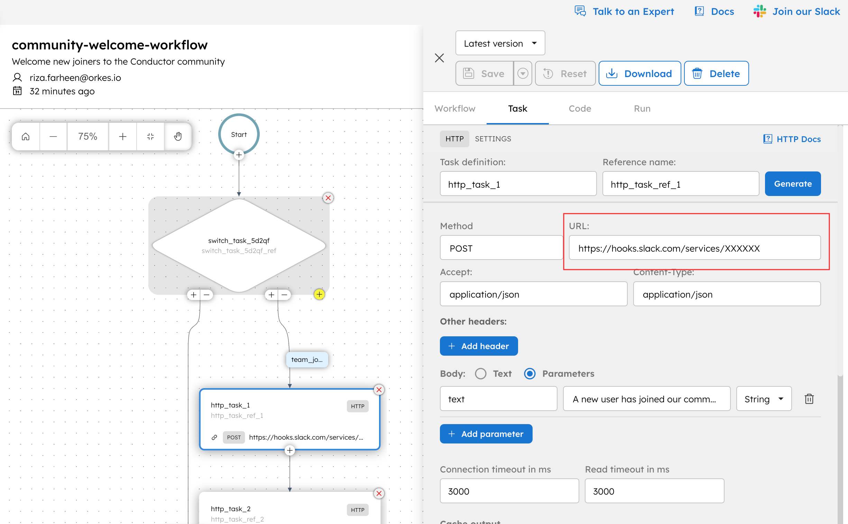Open the HTTP Docs link
The width and height of the screenshot is (848, 524).
(x=792, y=139)
